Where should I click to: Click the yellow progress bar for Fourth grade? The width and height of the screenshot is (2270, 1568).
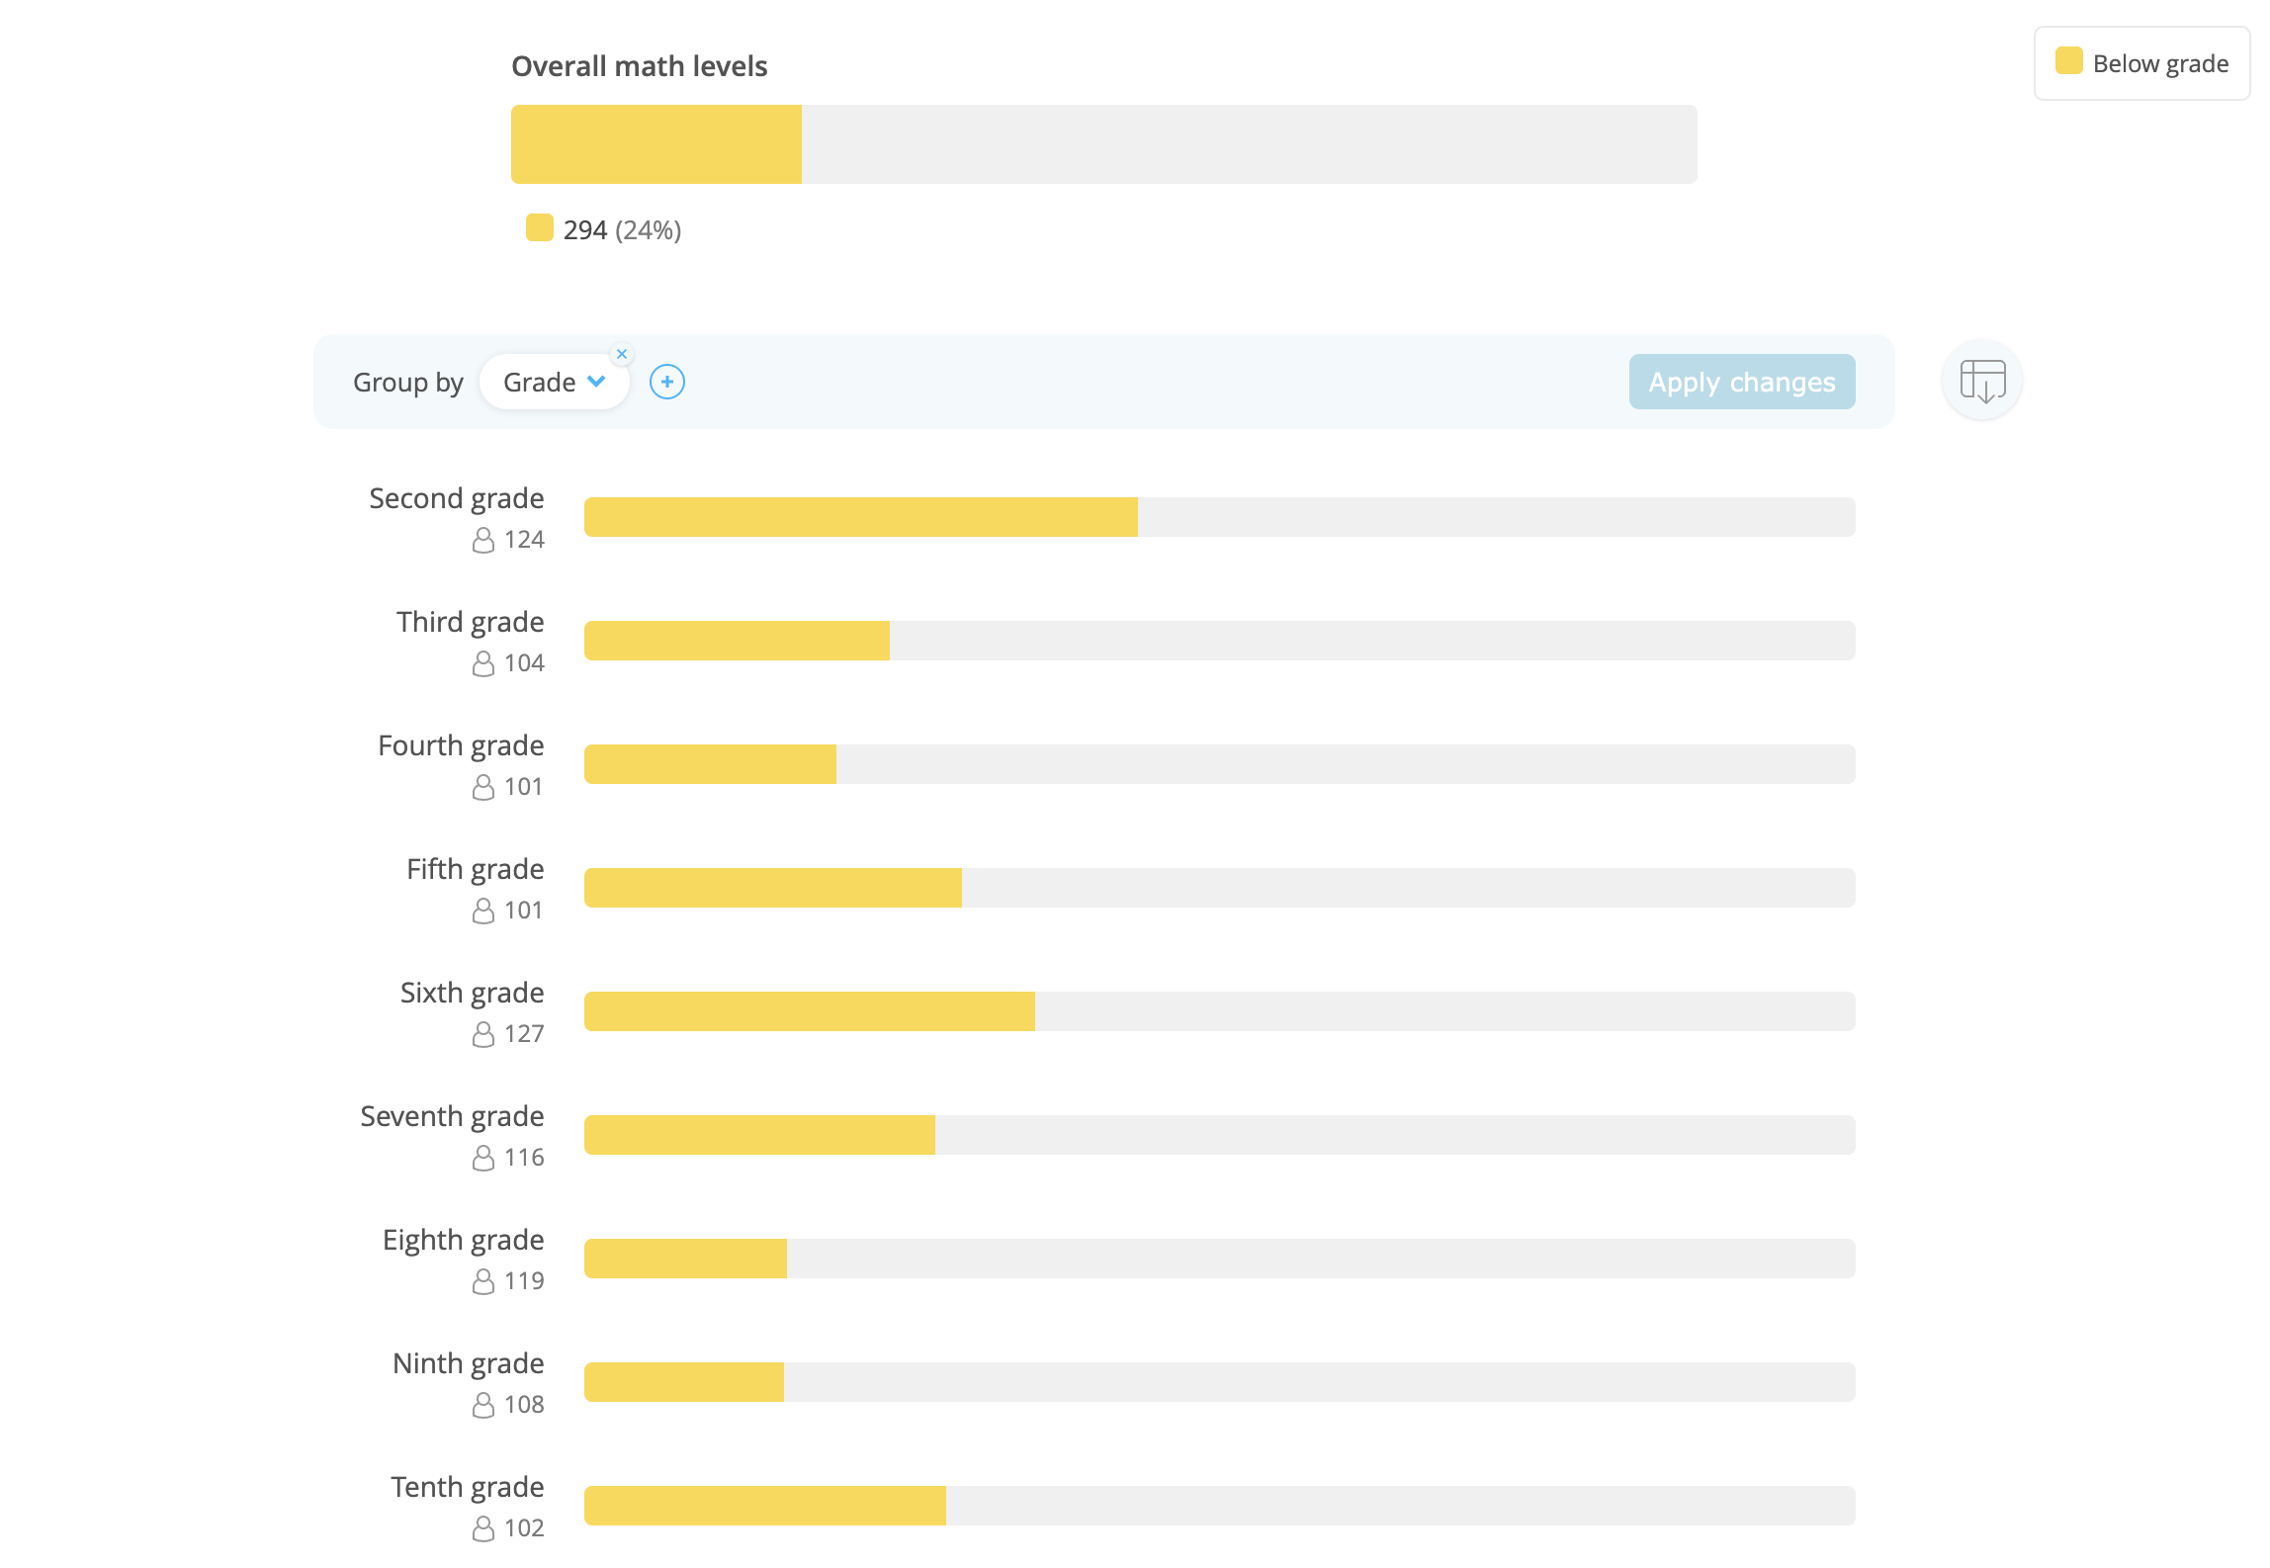pos(710,763)
